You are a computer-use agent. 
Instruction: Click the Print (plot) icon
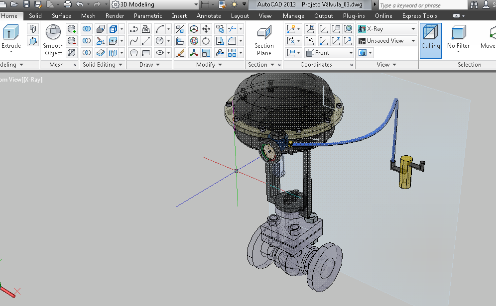coord(68,4)
